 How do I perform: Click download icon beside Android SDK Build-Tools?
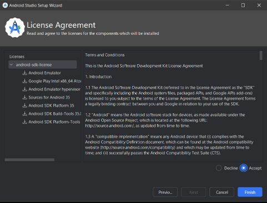click(x=24, y=114)
